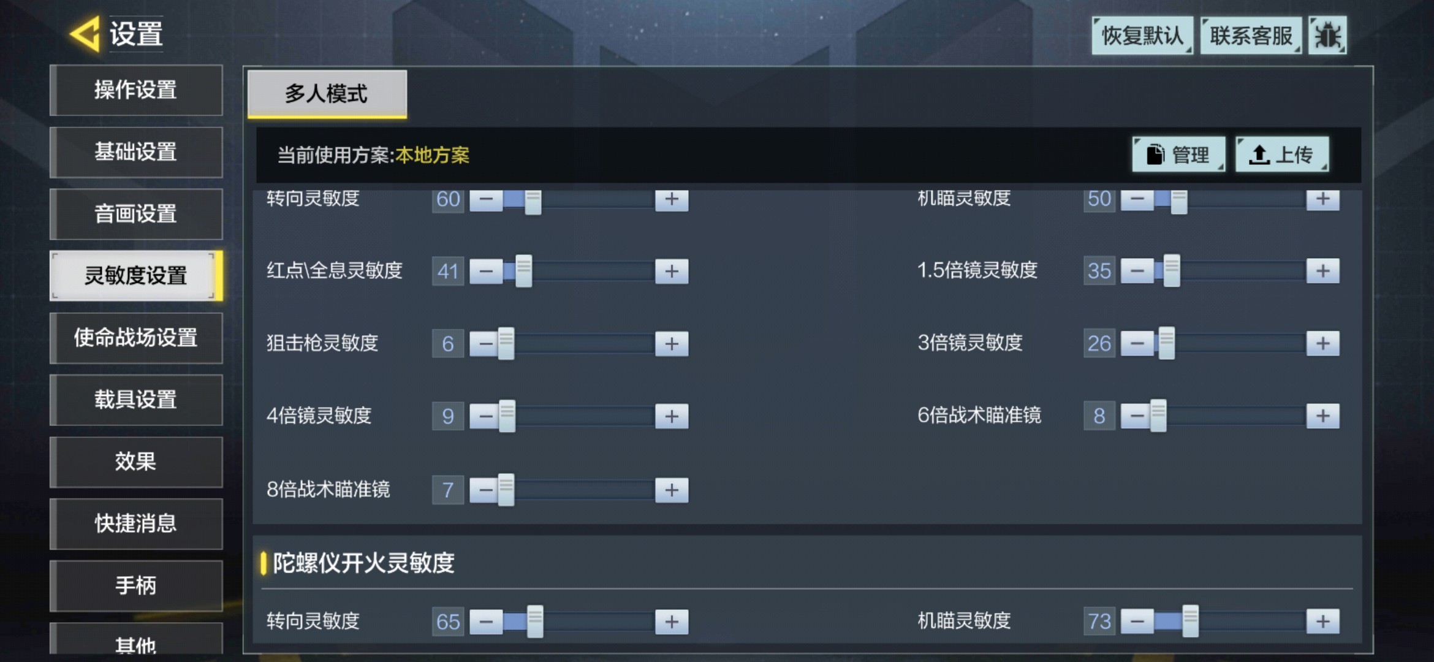Click the 管理 manage scheme button
Screen dimensions: 1434x662
coord(1178,154)
